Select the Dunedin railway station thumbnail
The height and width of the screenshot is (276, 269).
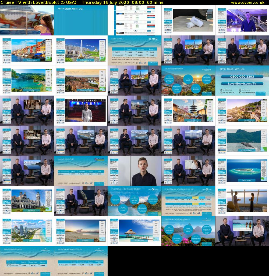27,201
